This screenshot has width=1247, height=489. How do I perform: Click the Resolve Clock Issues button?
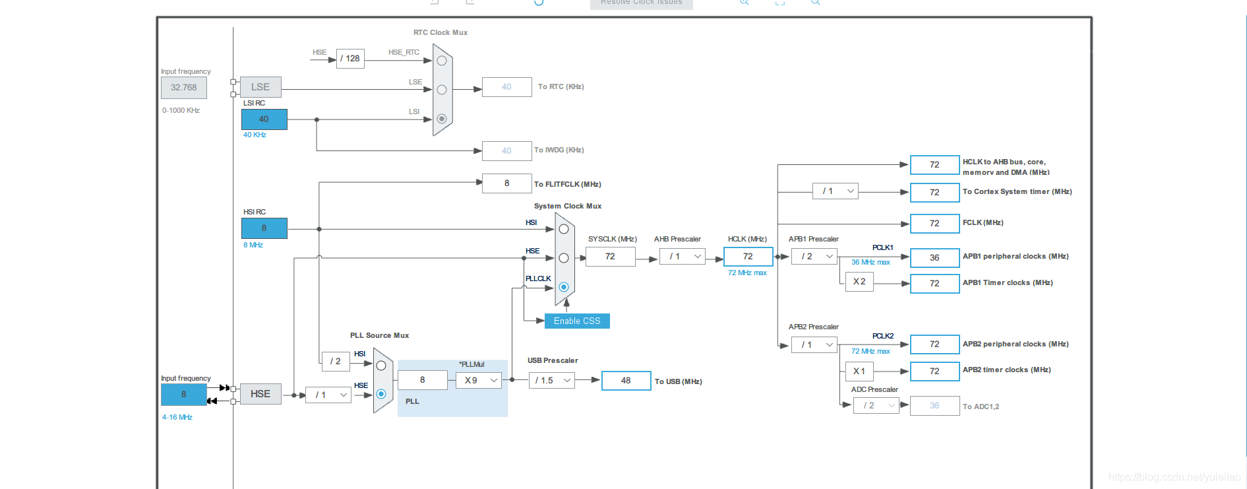[642, 3]
